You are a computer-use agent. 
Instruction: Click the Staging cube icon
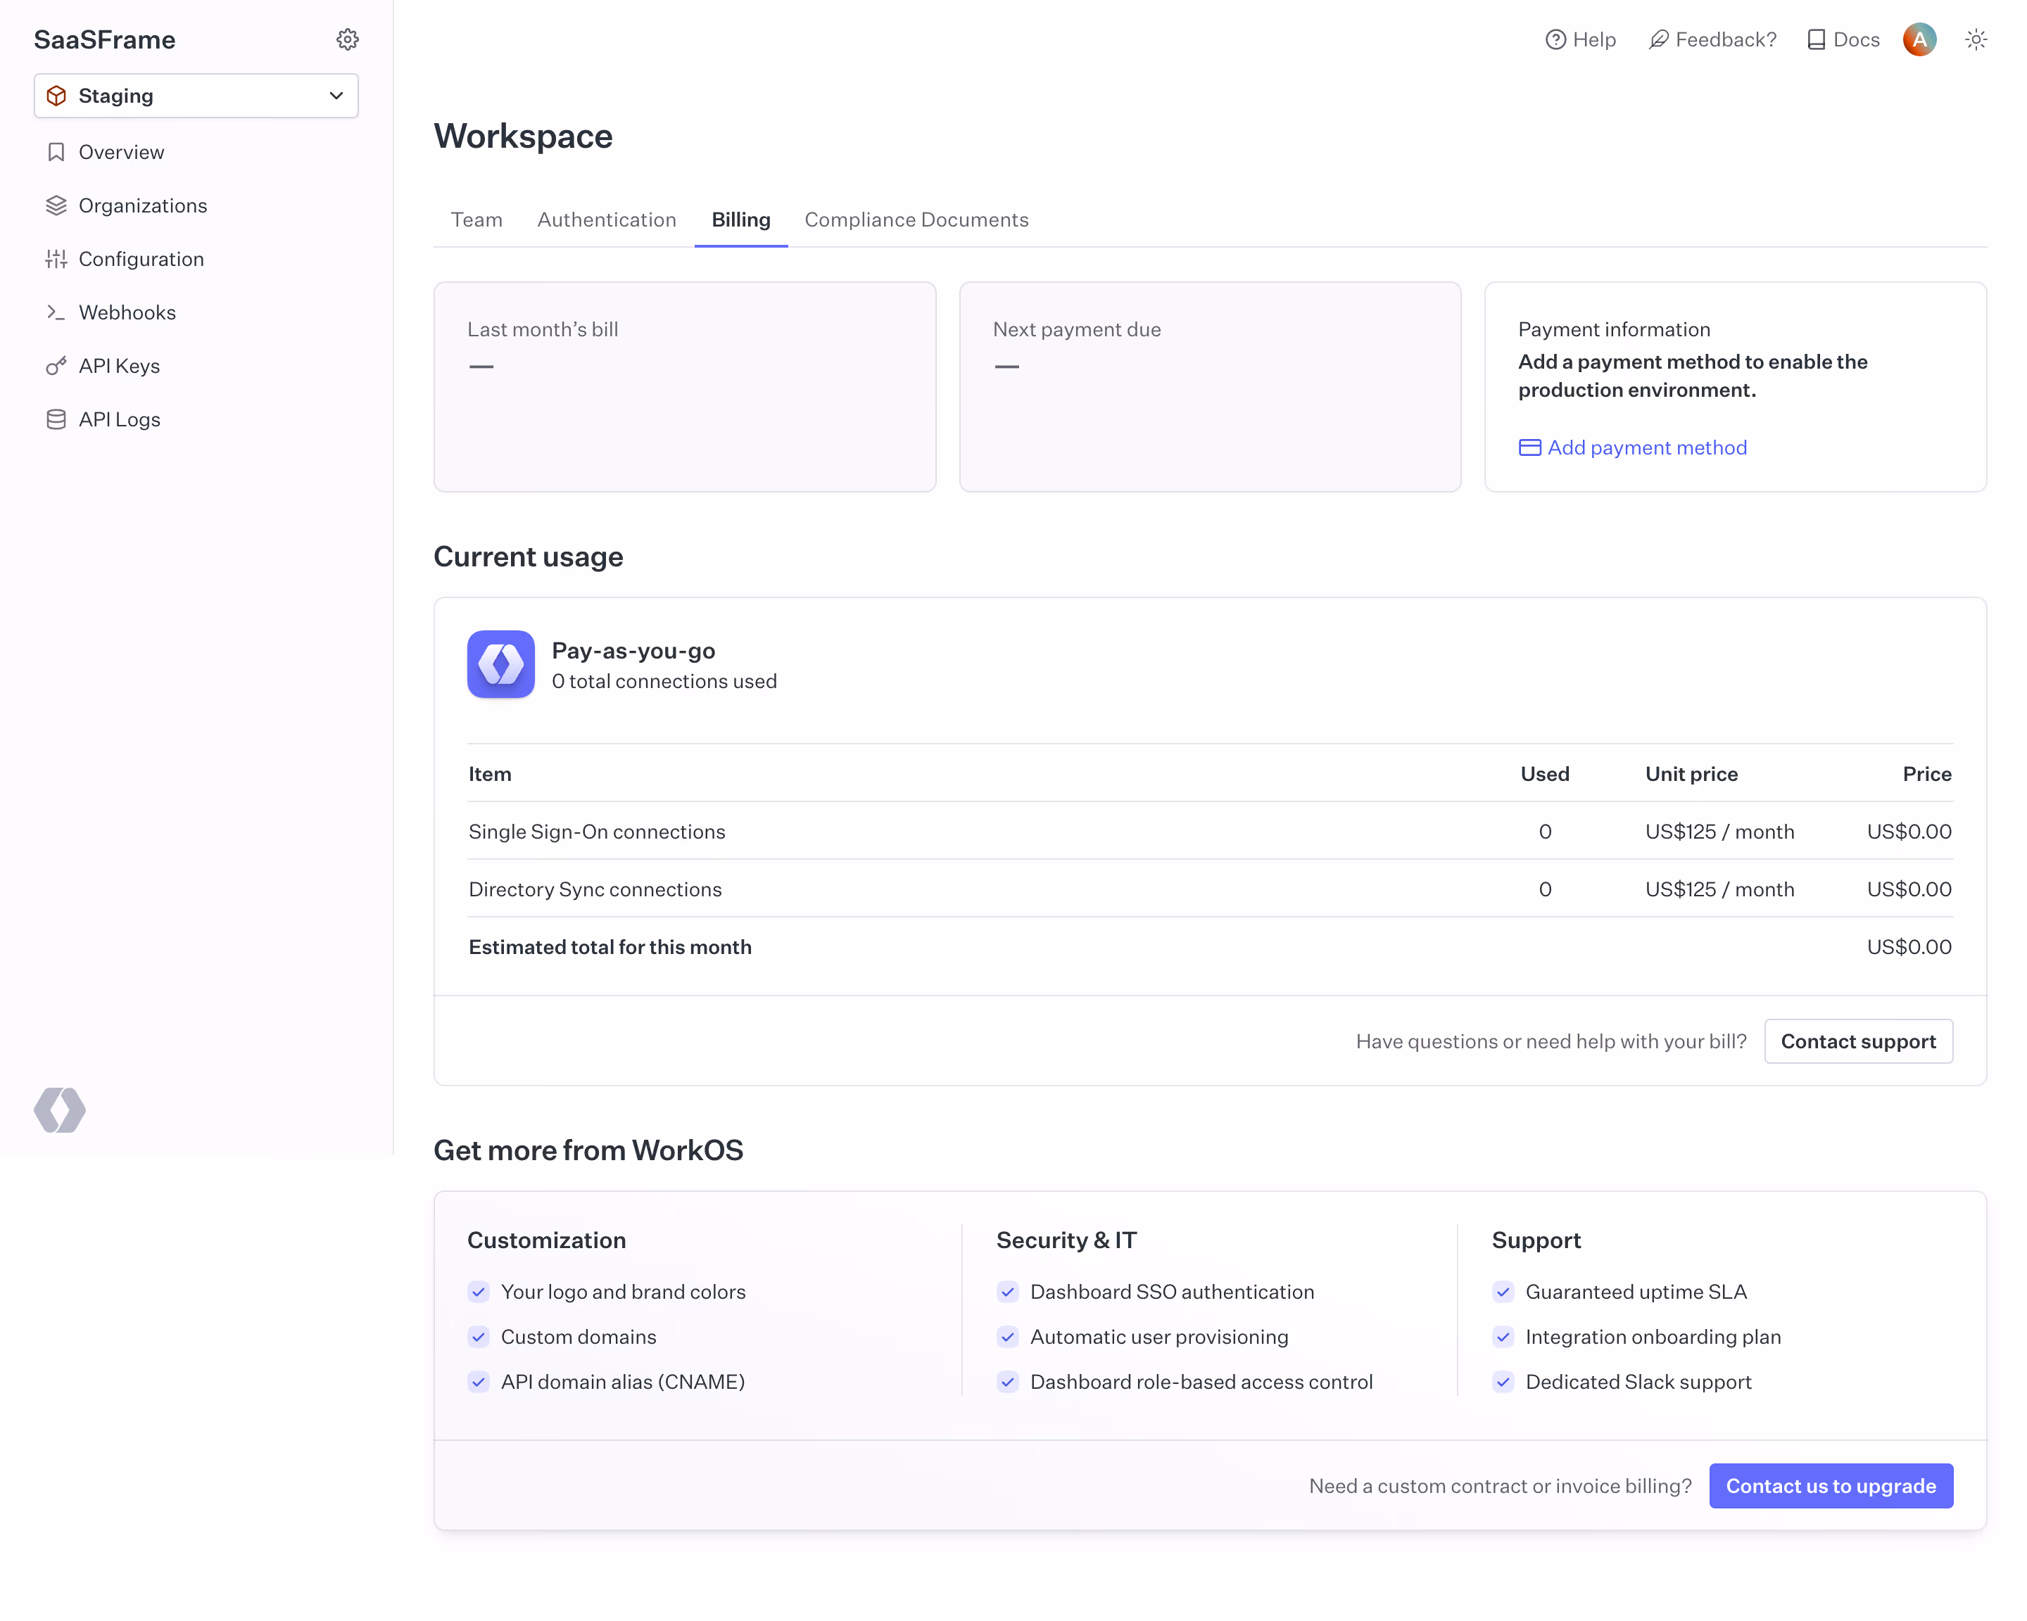(x=56, y=96)
